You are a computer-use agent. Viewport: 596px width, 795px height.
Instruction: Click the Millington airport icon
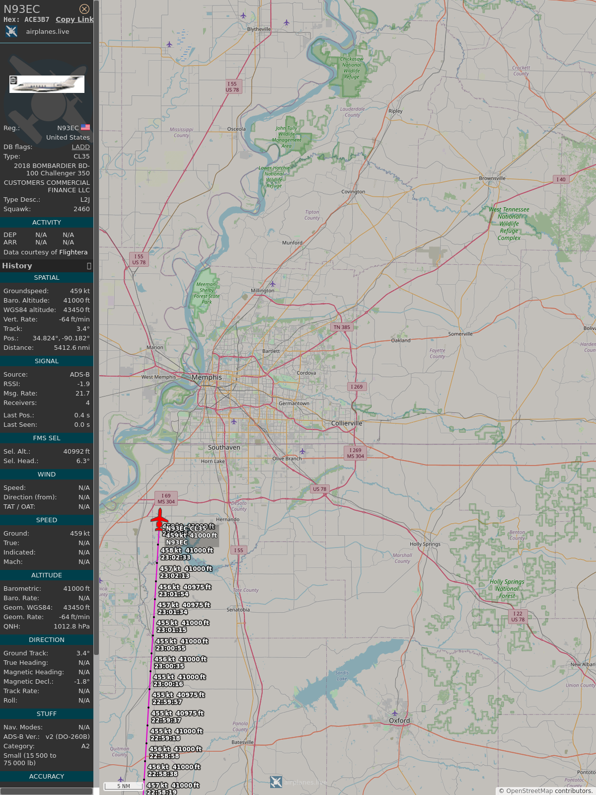tap(272, 284)
